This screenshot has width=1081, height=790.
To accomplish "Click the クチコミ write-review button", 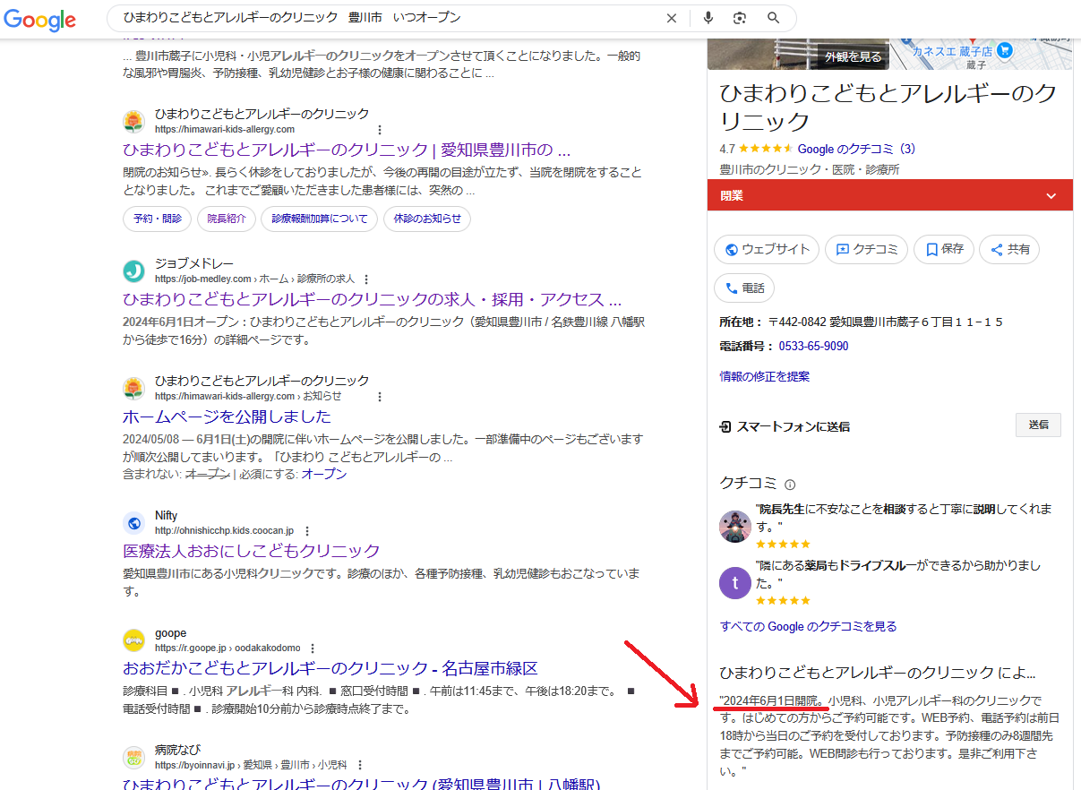I will pyautogui.click(x=867, y=250).
